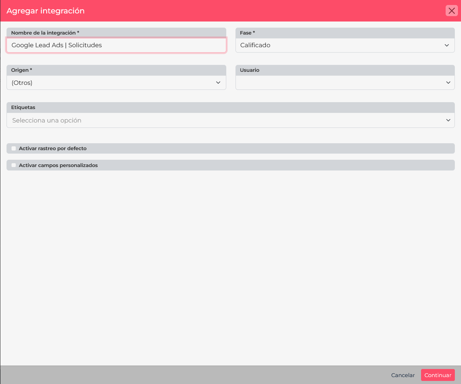Enable Activar rastreo por defecto checkbox
The height and width of the screenshot is (384, 461).
pyautogui.click(x=14, y=148)
